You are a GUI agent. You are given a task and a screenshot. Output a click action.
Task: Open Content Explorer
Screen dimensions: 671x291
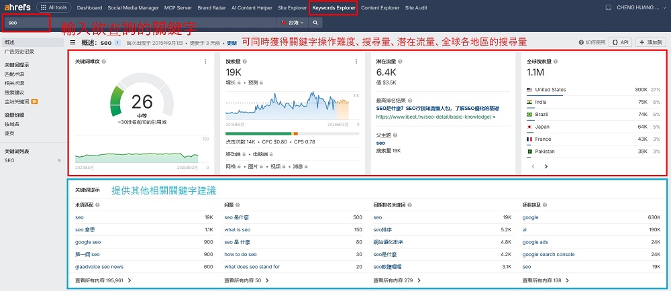point(380,7)
